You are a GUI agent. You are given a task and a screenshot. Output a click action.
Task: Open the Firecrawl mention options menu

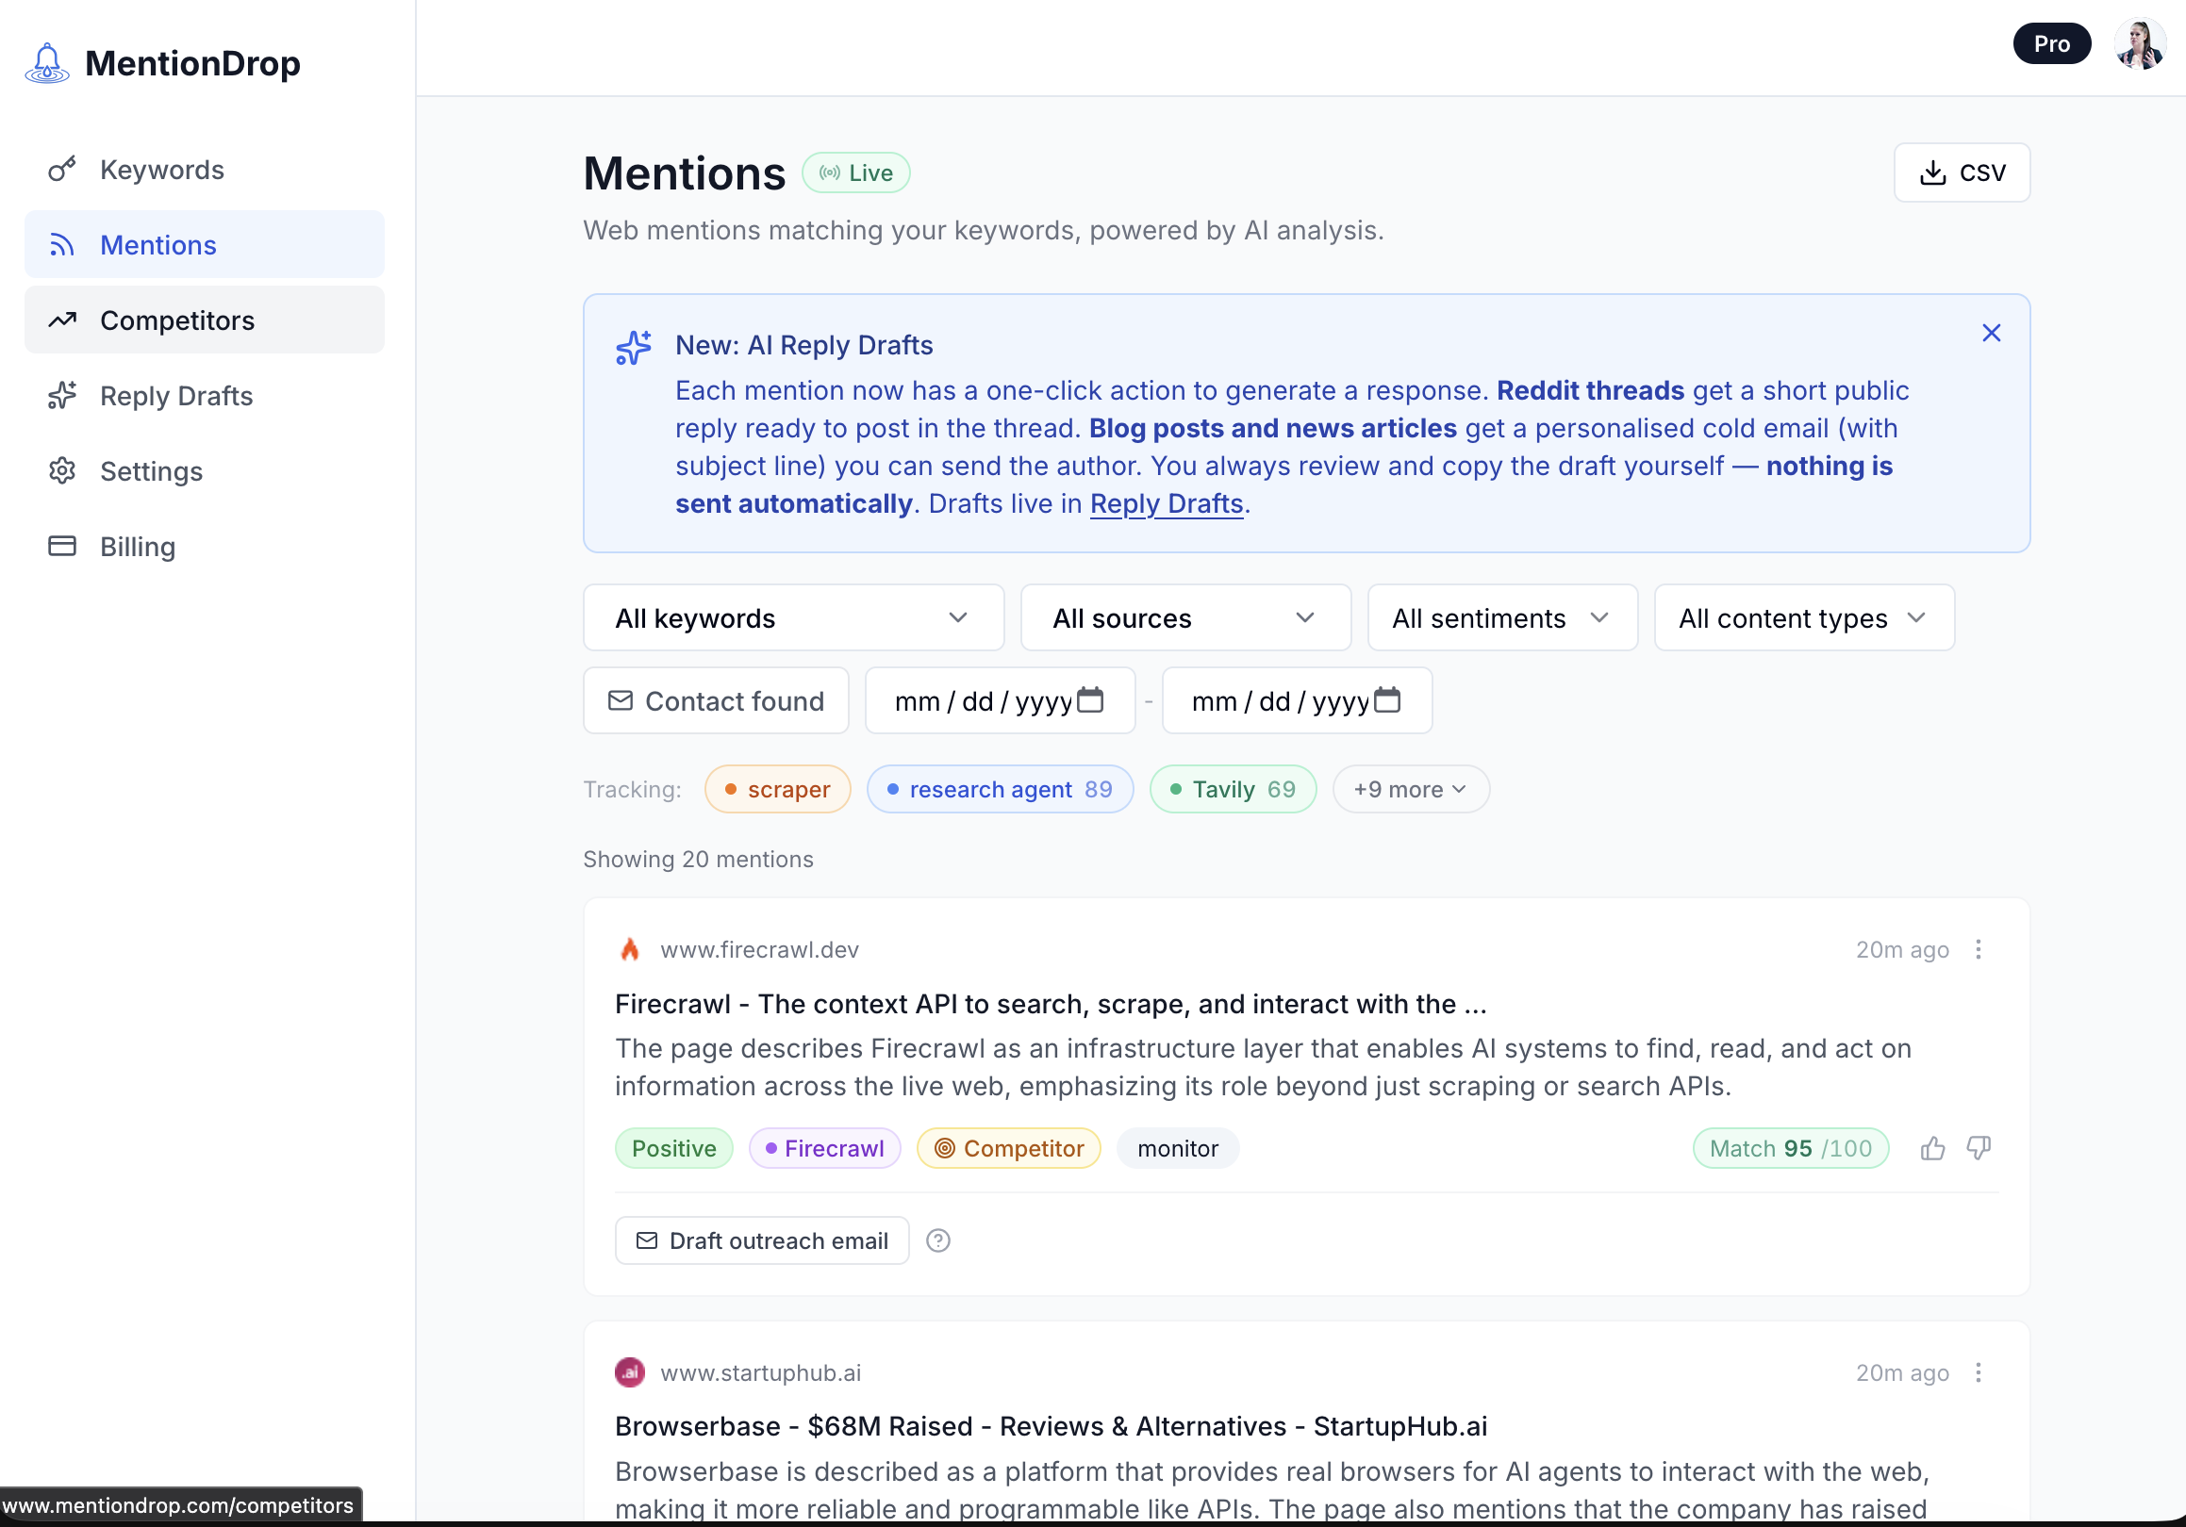[x=1978, y=948]
